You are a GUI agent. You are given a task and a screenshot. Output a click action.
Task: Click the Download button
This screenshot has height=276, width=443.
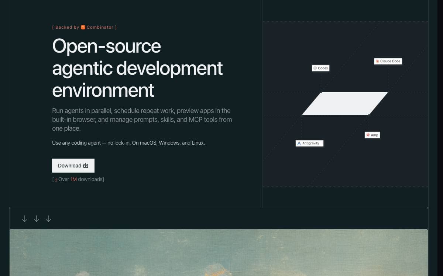73,166
